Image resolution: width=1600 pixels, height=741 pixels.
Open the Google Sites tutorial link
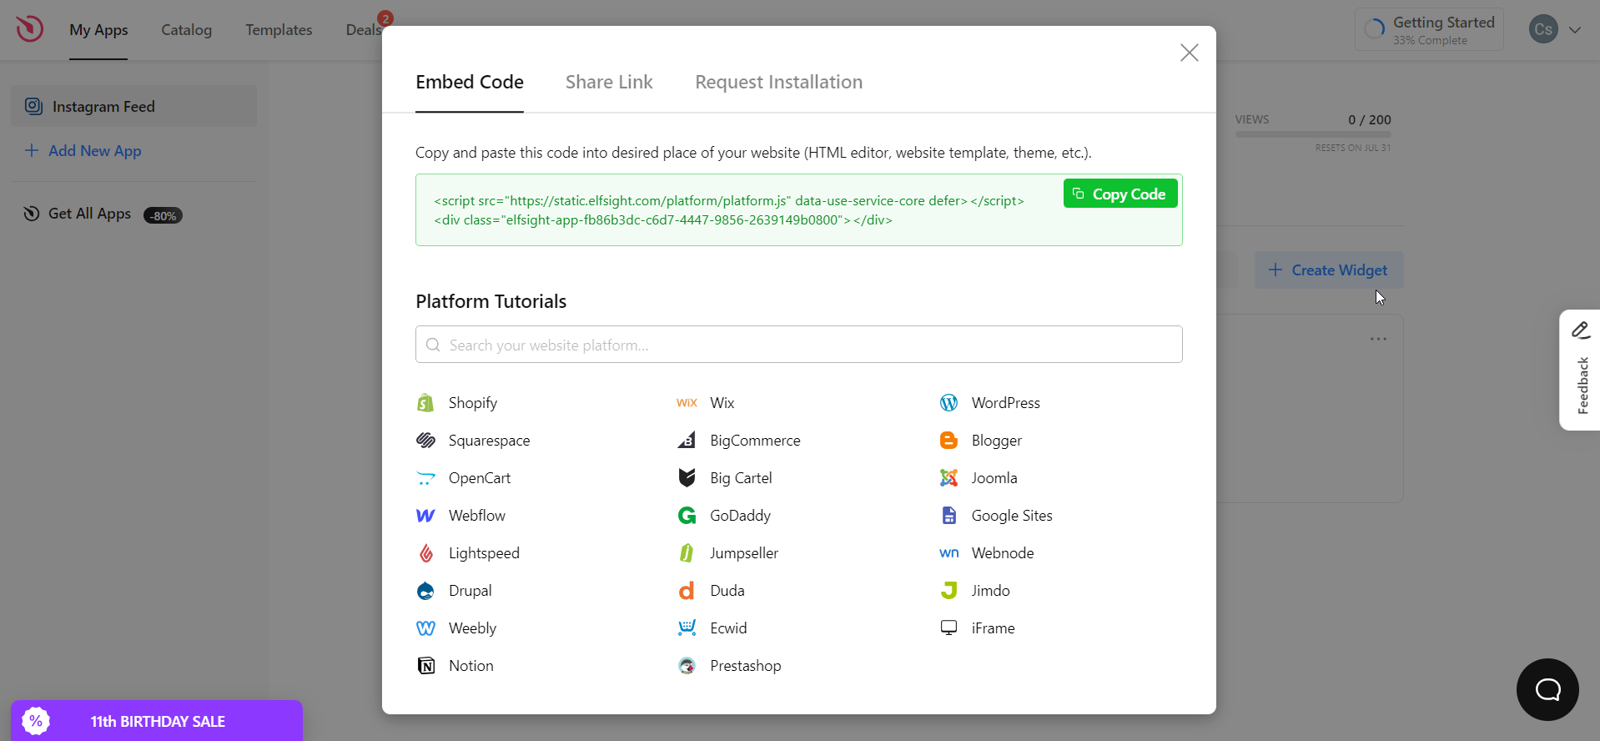1012,516
